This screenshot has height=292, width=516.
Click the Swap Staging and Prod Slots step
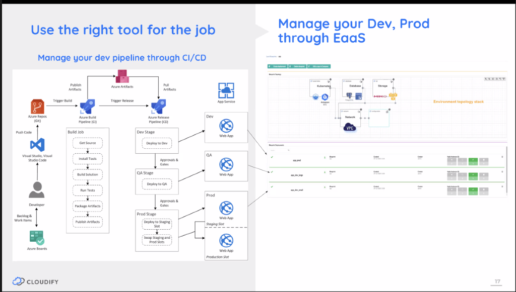[157, 240]
